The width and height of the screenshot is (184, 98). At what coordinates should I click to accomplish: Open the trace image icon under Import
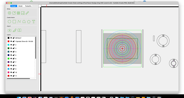tap(15, 30)
